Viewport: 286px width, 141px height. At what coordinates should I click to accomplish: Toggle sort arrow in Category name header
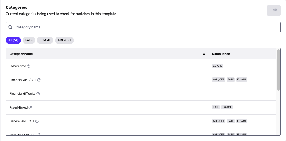point(204,54)
